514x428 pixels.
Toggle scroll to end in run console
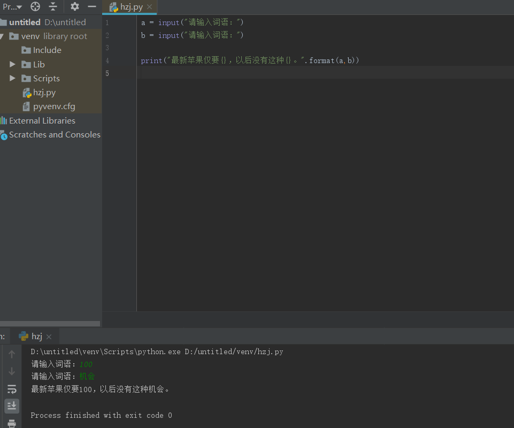coord(12,406)
